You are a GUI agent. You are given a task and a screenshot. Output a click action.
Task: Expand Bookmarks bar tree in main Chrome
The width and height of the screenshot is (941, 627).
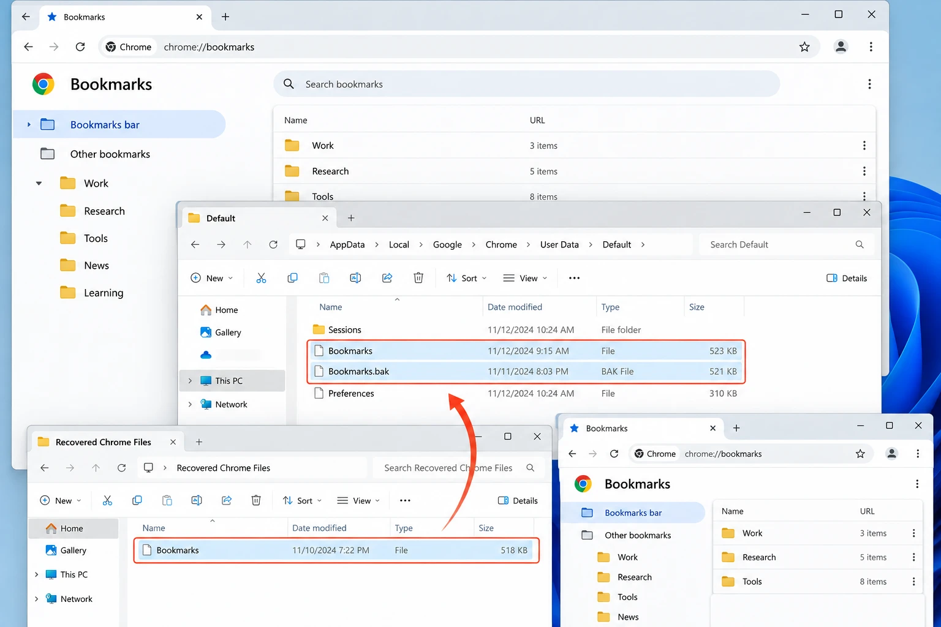(29, 125)
